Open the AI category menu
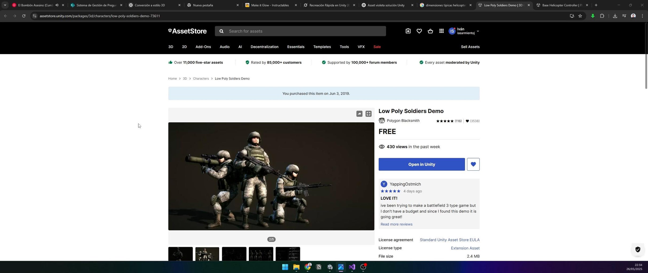This screenshot has height=273, width=648. click(240, 47)
